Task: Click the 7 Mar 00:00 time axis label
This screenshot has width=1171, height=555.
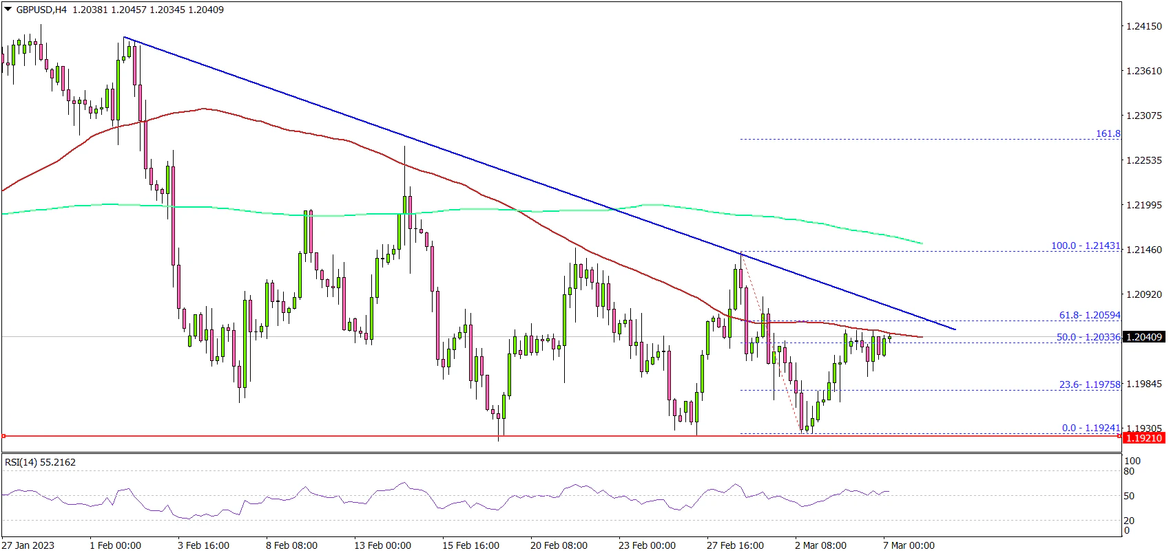Action: pos(909,545)
